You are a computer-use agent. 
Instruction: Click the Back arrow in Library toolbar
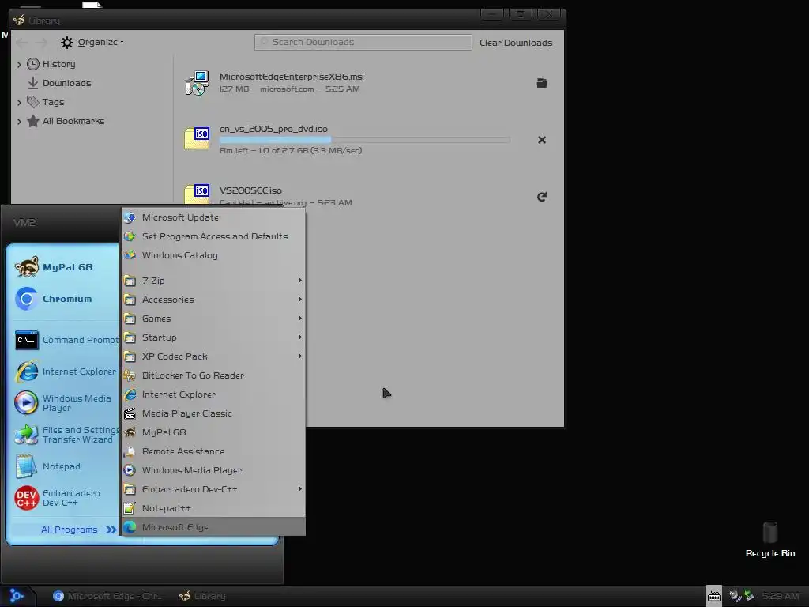[x=22, y=43]
